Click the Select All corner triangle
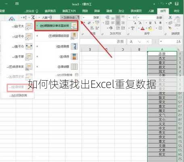This screenshot has width=184, height=162. coord(179,49)
